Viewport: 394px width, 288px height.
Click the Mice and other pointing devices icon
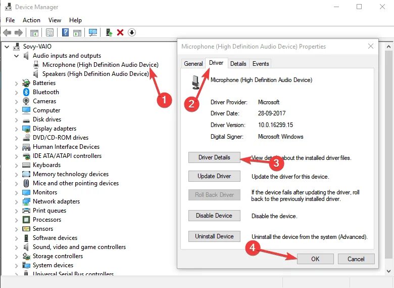coord(26,183)
